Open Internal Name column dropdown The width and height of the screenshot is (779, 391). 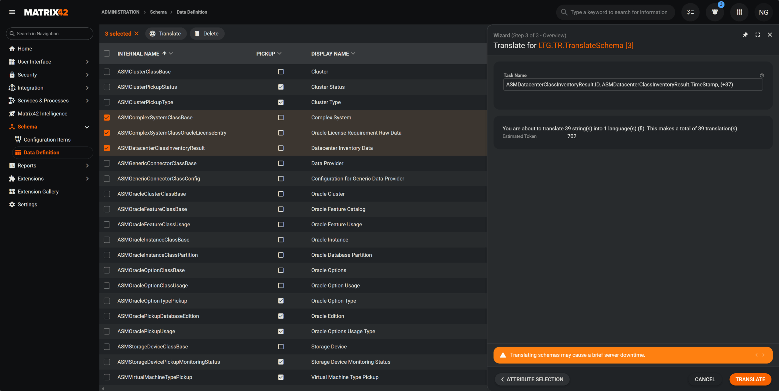pyautogui.click(x=171, y=53)
